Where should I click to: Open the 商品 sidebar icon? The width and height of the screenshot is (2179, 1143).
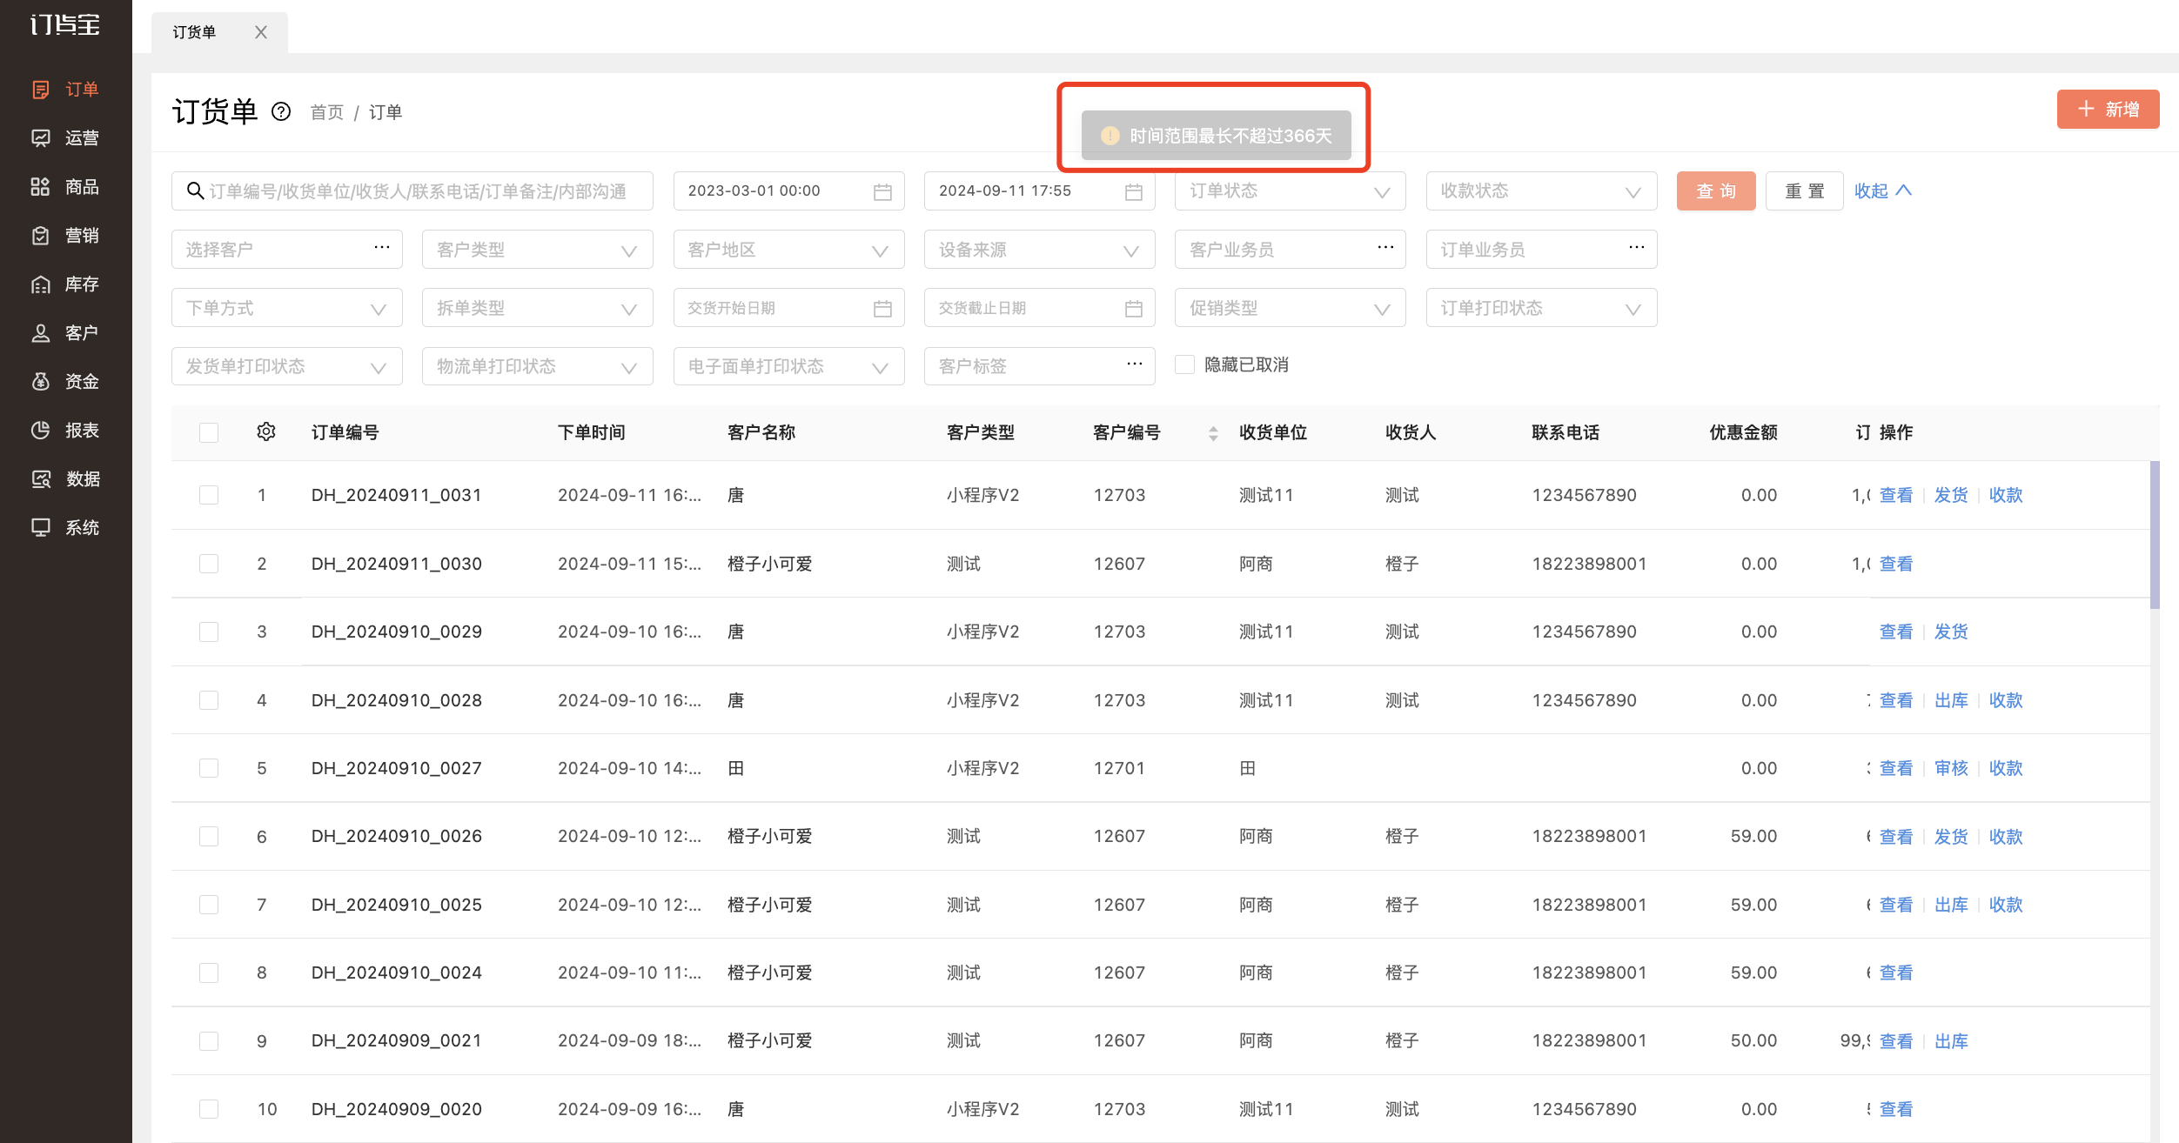pyautogui.click(x=41, y=187)
